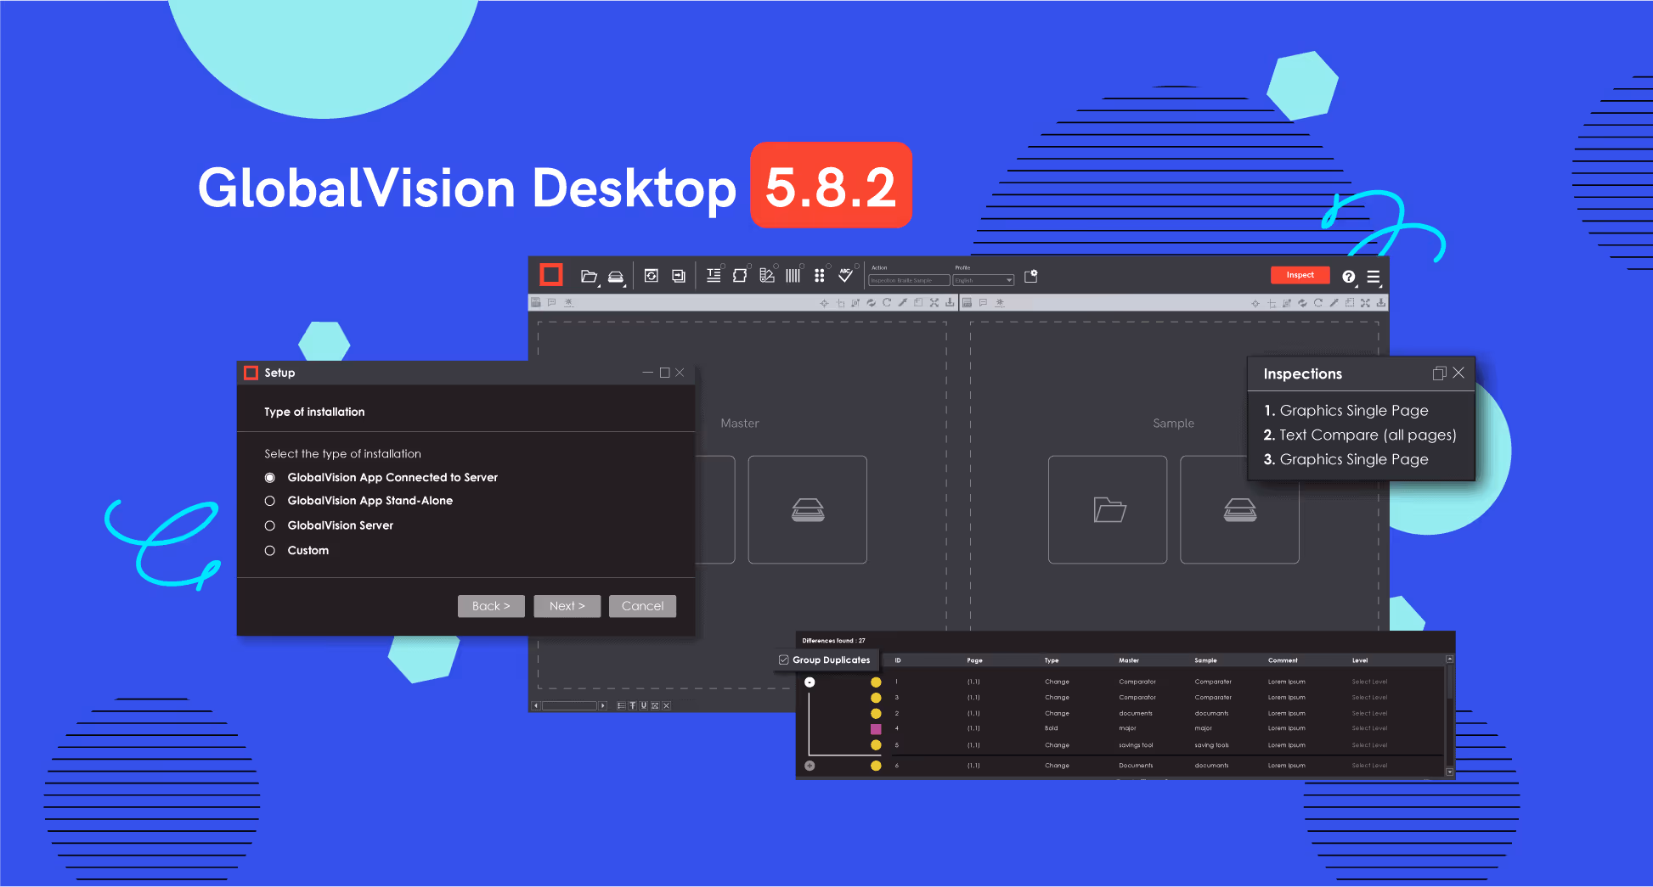Click Cancel in the Setup dialog
1653x887 pixels.
642,606
